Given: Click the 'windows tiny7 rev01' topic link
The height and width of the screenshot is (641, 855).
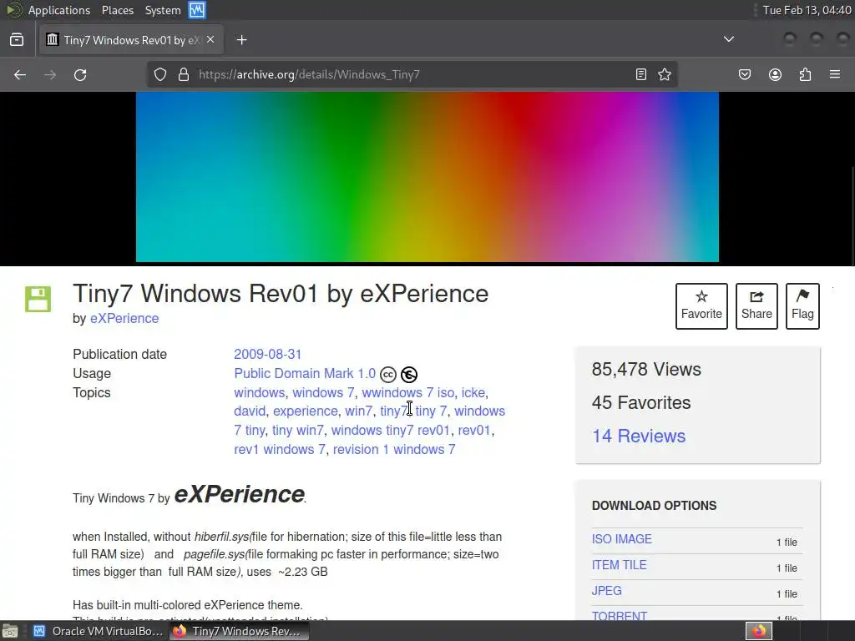Looking at the screenshot, I should (x=391, y=430).
